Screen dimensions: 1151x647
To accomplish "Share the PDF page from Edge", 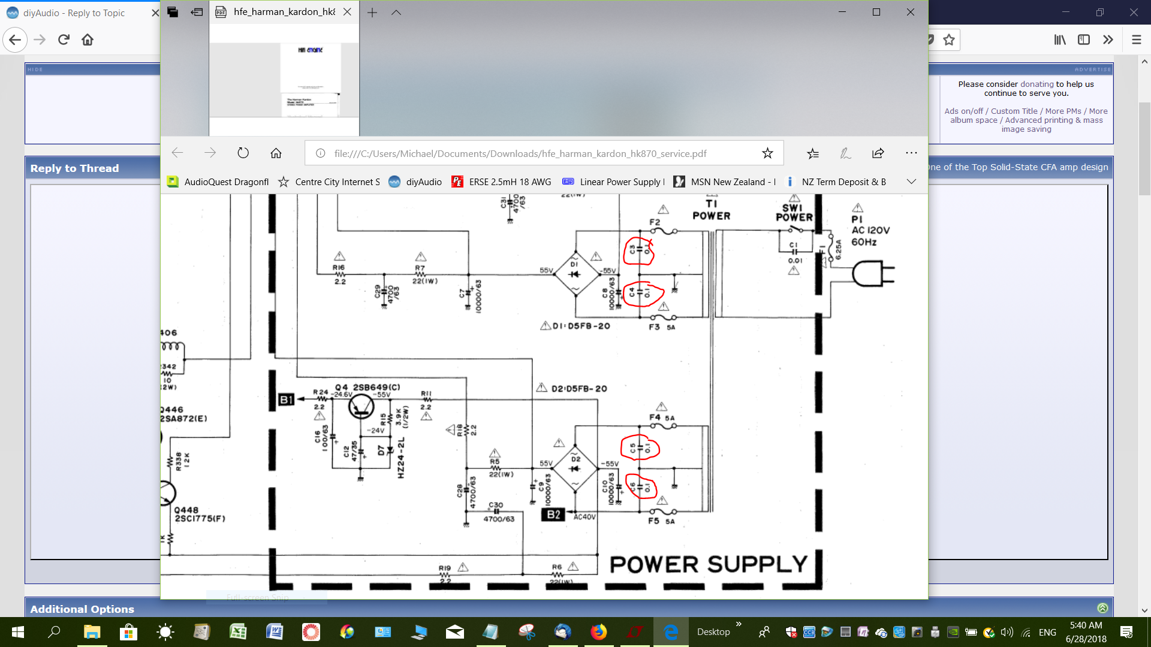I will 878,153.
